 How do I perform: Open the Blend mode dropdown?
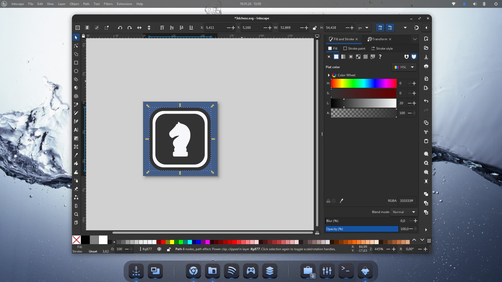[x=404, y=212]
